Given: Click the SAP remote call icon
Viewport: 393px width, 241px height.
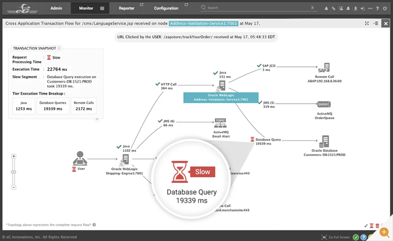Looking at the screenshot, I should click(x=324, y=68).
